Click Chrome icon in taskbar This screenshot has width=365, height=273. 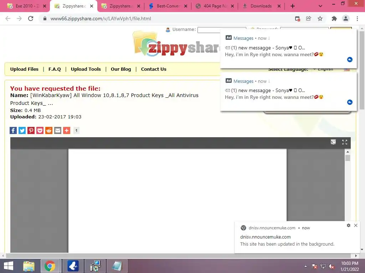[x=50, y=266]
